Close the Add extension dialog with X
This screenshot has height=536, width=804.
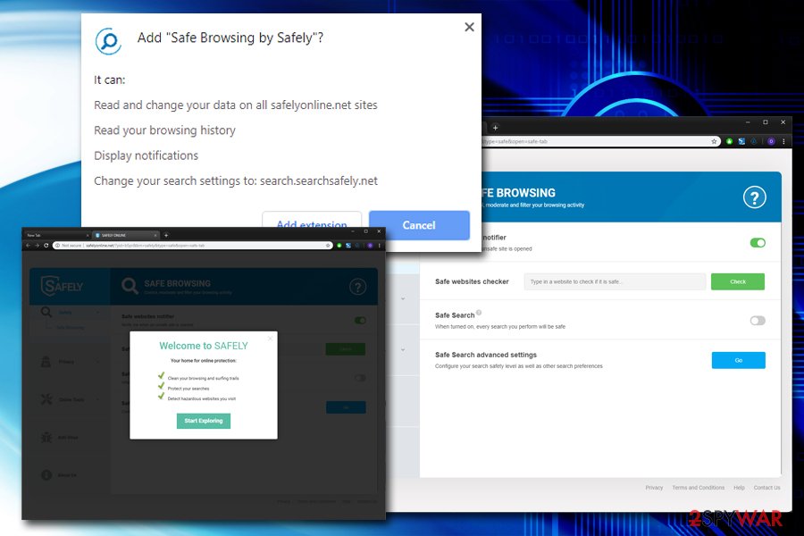point(469,27)
